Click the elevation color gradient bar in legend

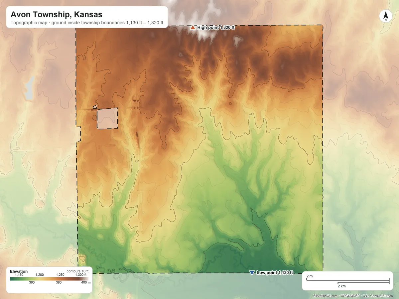coord(50,279)
